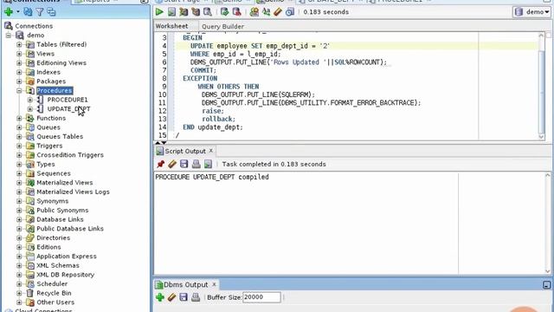
Task: Select the Database Links folder
Action: [x=60, y=219]
